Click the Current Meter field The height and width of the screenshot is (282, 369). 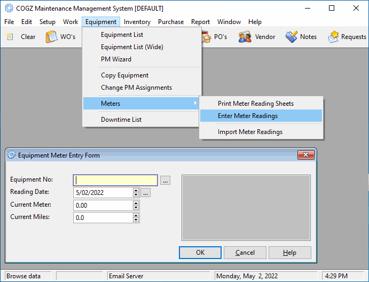click(103, 205)
